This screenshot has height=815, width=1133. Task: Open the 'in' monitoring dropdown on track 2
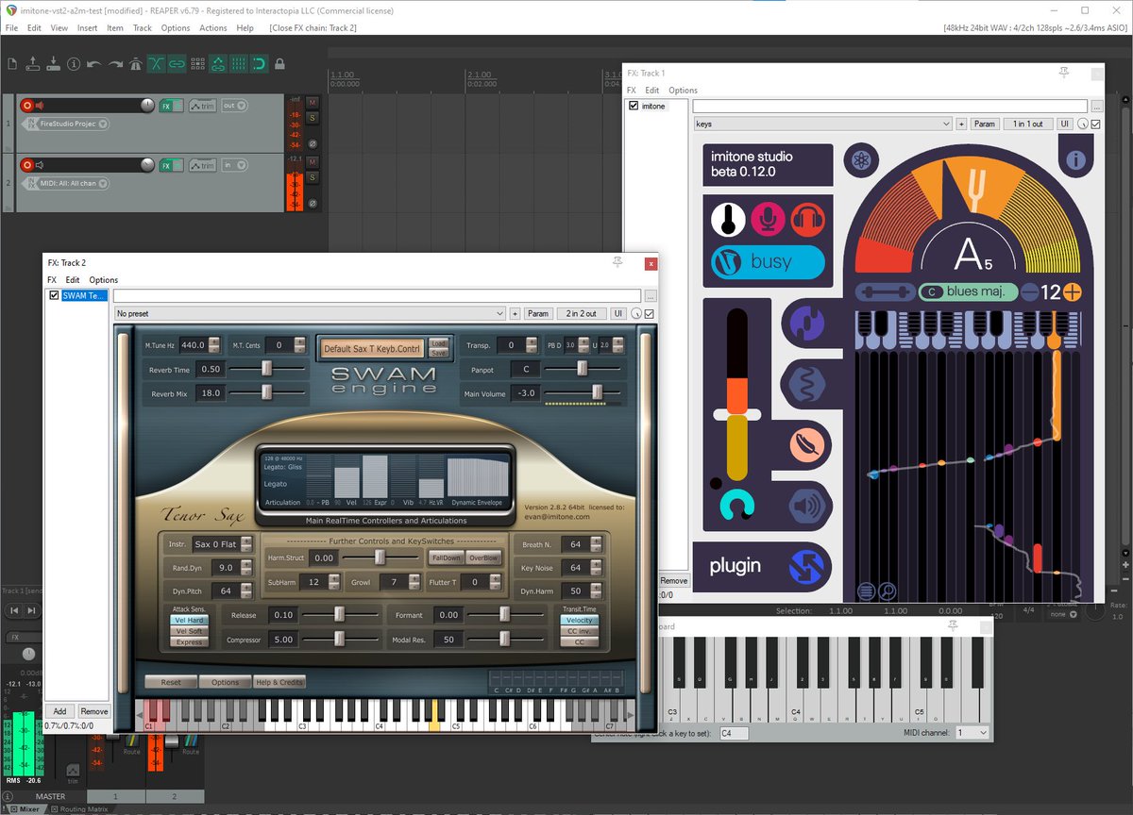click(x=234, y=165)
